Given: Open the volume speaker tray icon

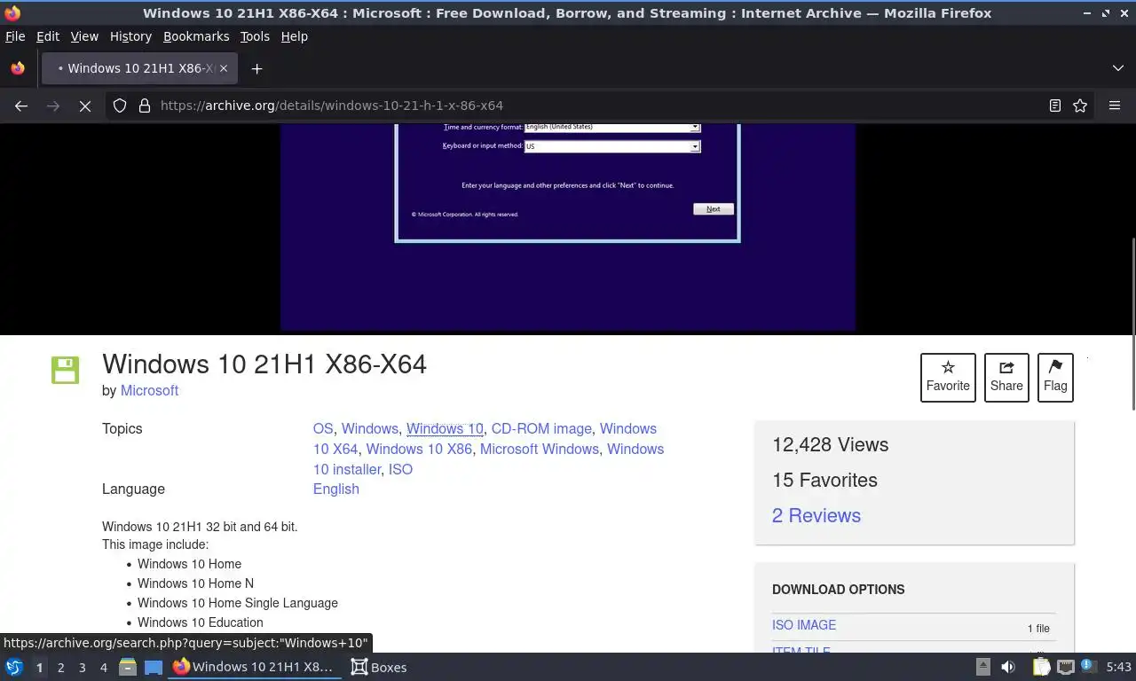Looking at the screenshot, I should click(1008, 667).
